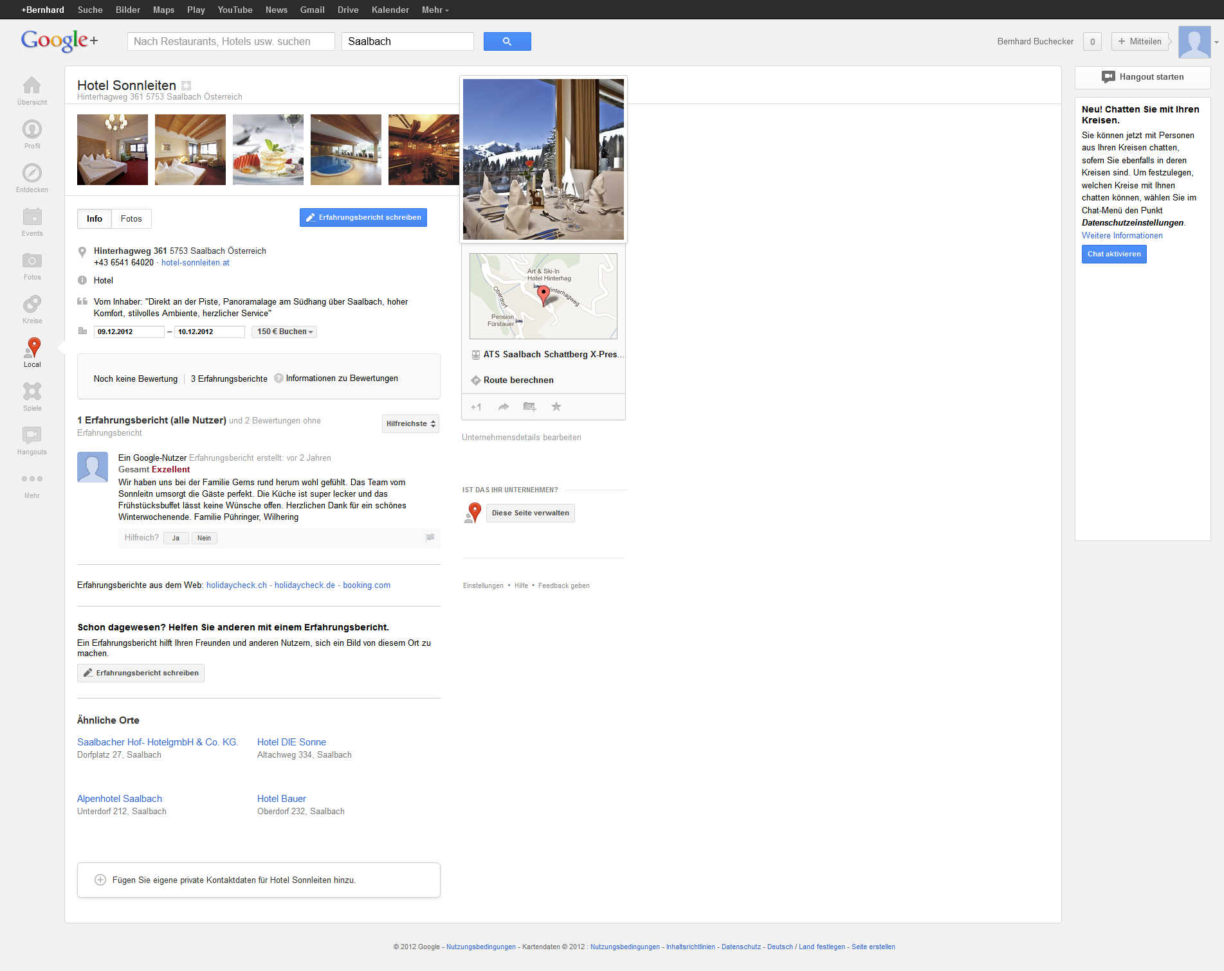Open the Entdecken compass icon
This screenshot has width=1224, height=971.
(32, 173)
